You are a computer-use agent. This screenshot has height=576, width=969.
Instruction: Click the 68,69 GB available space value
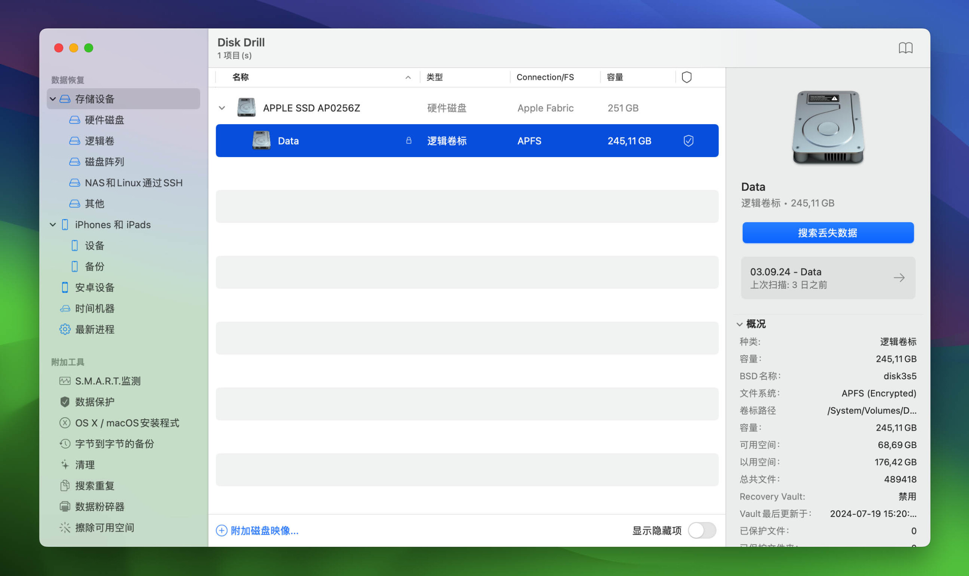click(897, 445)
